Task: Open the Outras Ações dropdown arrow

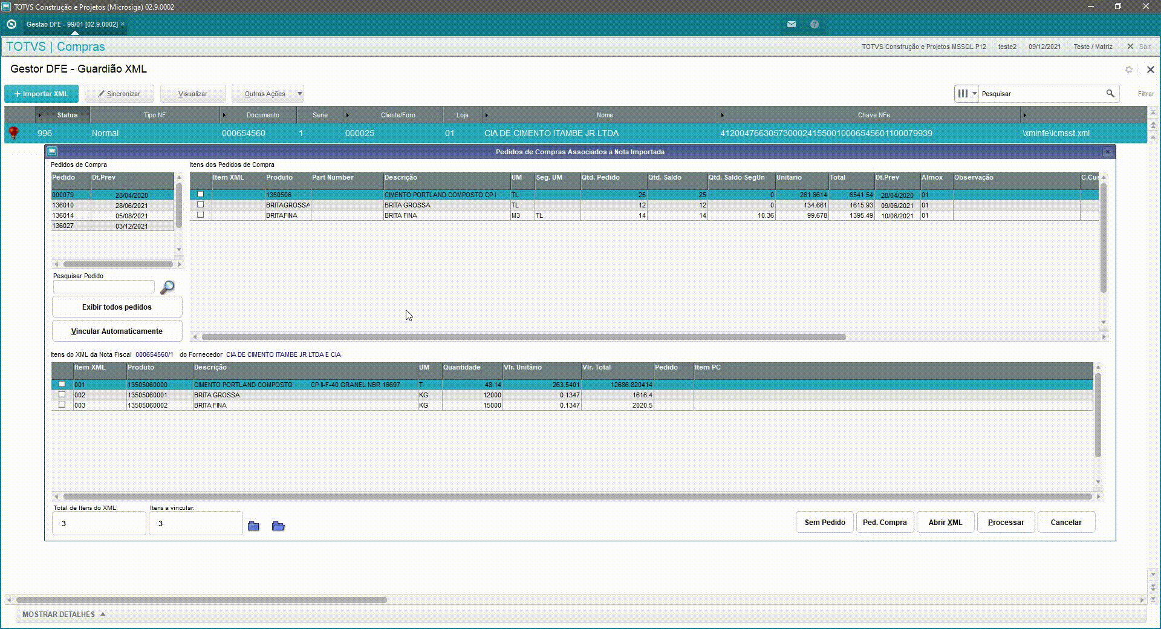Action: tap(299, 94)
